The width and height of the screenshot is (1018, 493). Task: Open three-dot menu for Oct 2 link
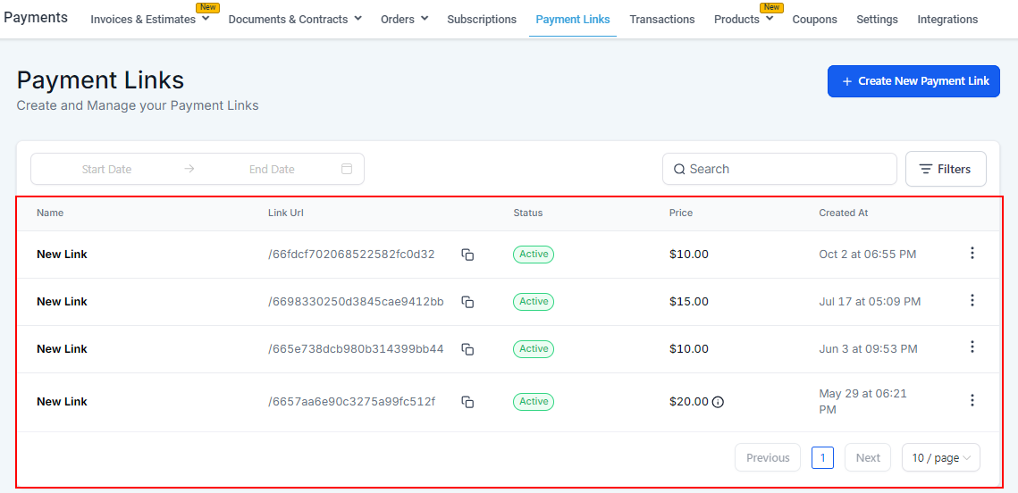tap(972, 254)
